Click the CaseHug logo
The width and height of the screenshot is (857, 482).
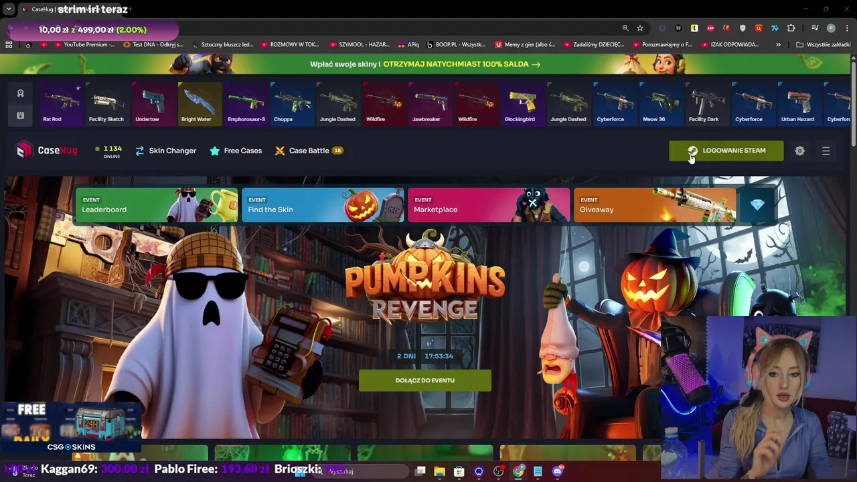[47, 151]
